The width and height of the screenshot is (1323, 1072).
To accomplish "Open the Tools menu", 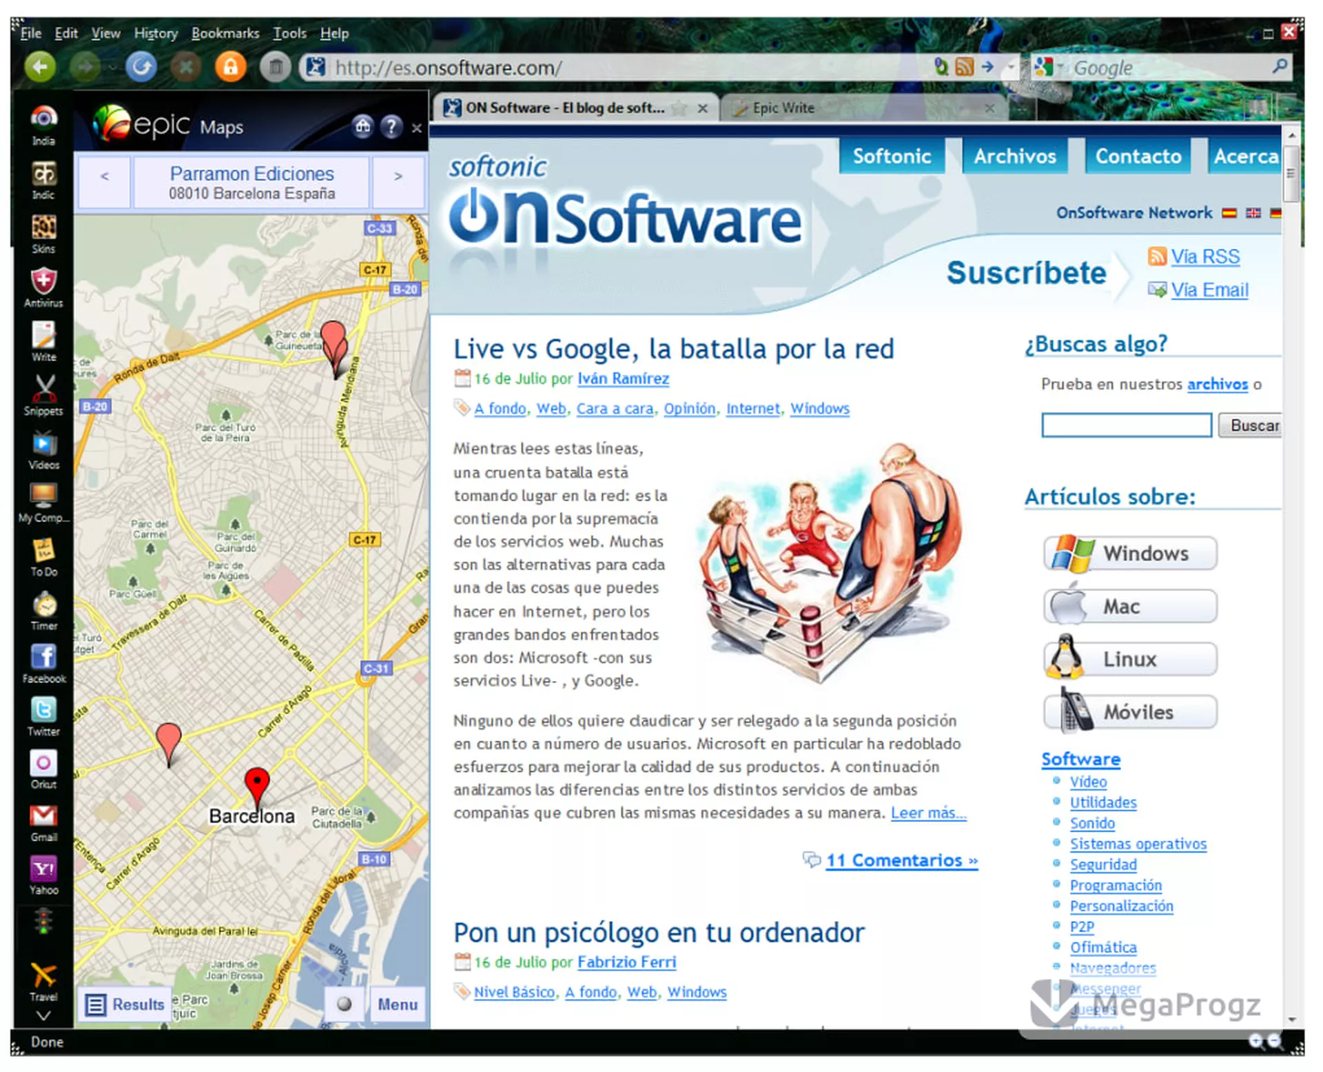I will [x=289, y=33].
